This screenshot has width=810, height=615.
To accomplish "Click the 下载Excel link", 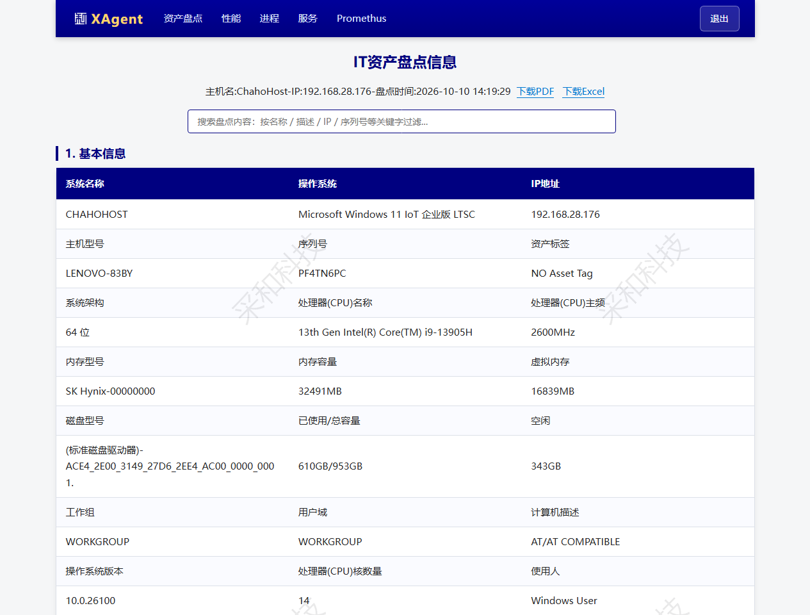I will pyautogui.click(x=583, y=92).
